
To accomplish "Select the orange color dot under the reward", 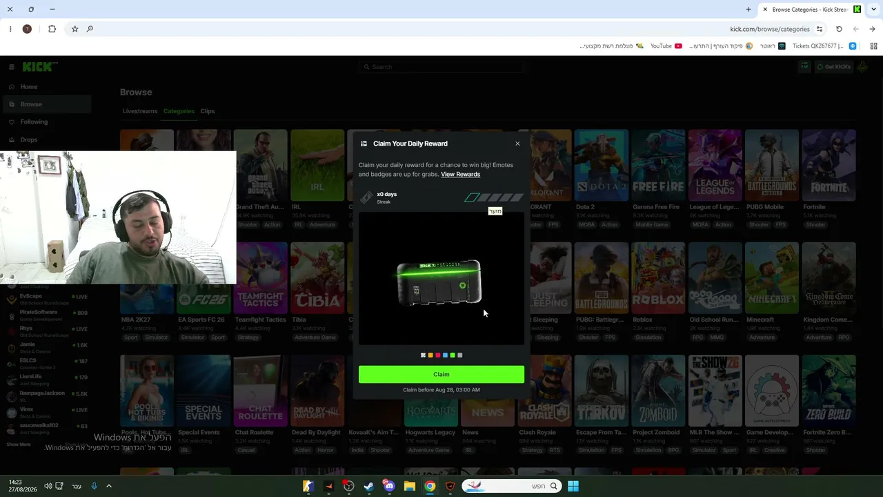I will tap(430, 355).
